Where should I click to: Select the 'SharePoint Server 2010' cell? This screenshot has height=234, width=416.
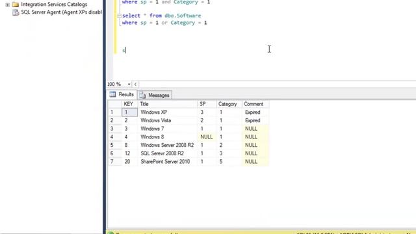[168, 162]
